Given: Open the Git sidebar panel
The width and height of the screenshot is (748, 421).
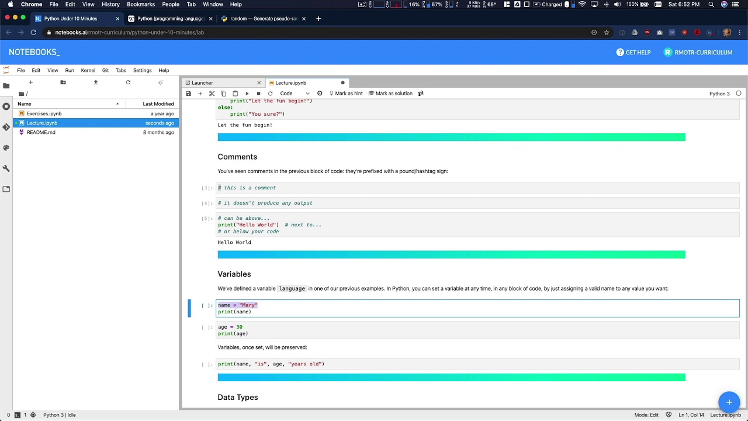Looking at the screenshot, I should (x=6, y=127).
